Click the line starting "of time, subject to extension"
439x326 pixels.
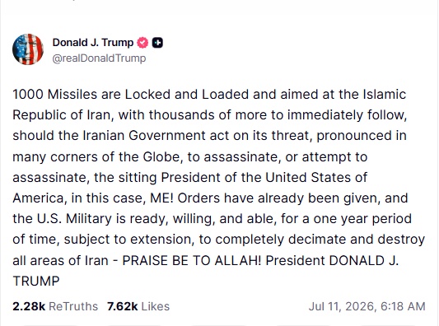click(x=218, y=240)
